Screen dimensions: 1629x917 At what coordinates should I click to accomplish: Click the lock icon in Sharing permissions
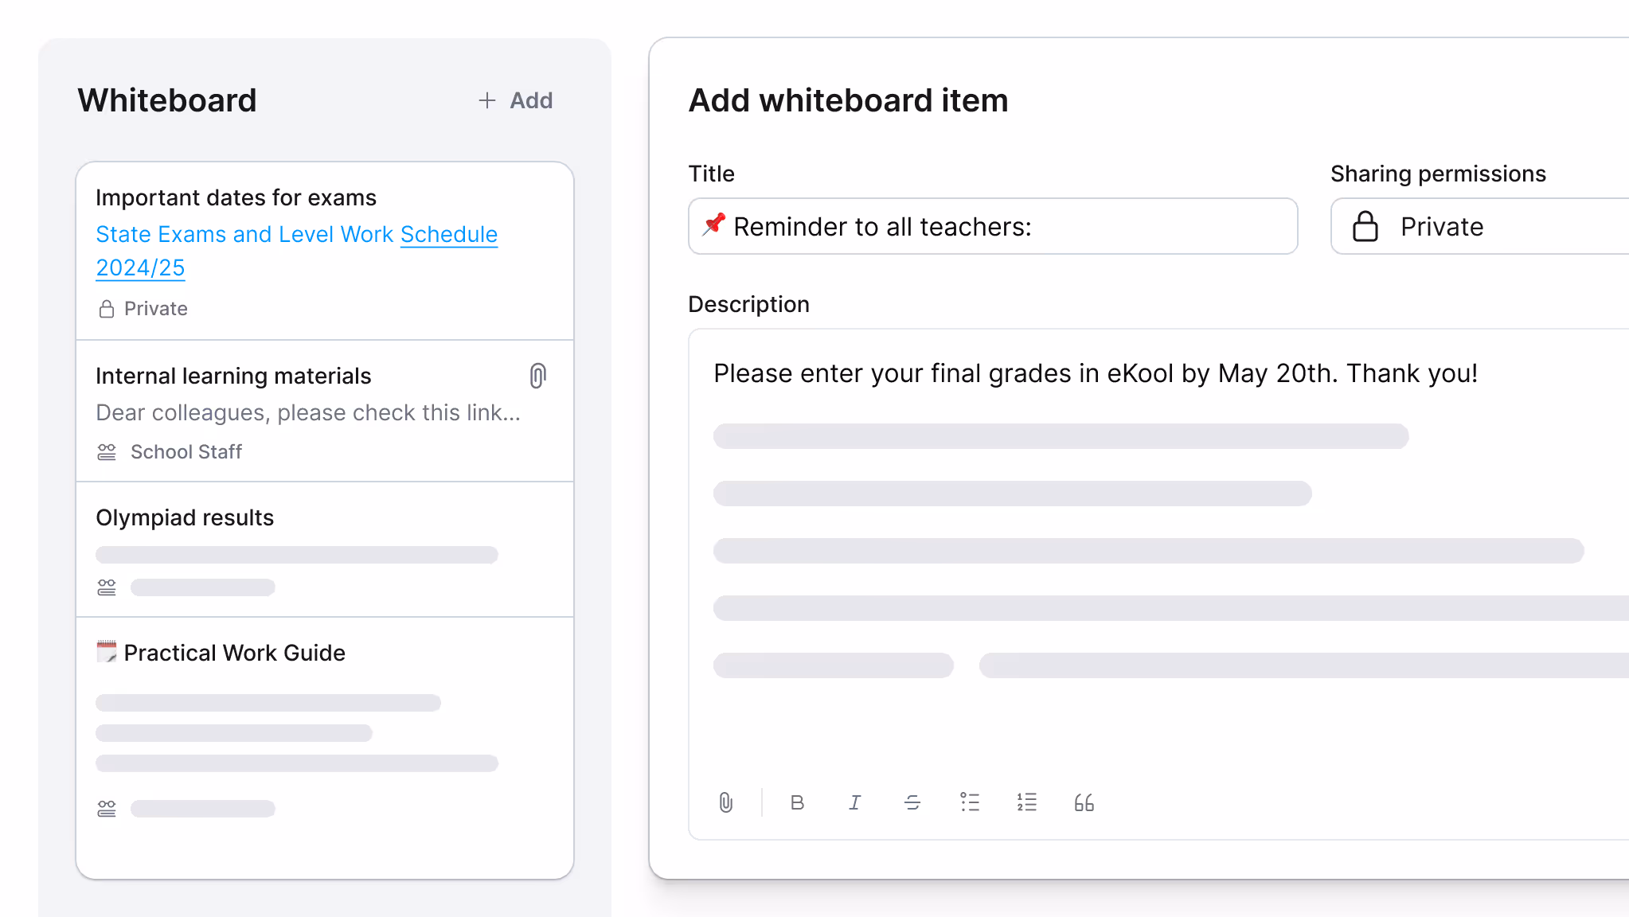(x=1365, y=227)
